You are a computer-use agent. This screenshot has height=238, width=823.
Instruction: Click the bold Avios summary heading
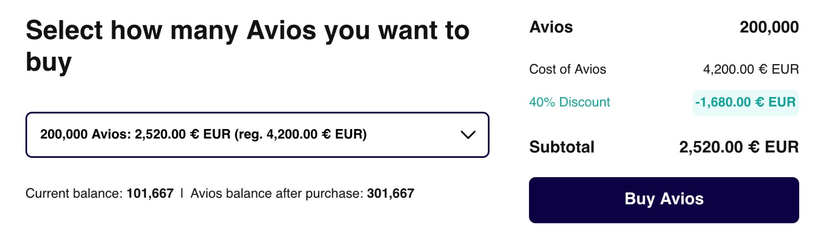[x=551, y=27]
